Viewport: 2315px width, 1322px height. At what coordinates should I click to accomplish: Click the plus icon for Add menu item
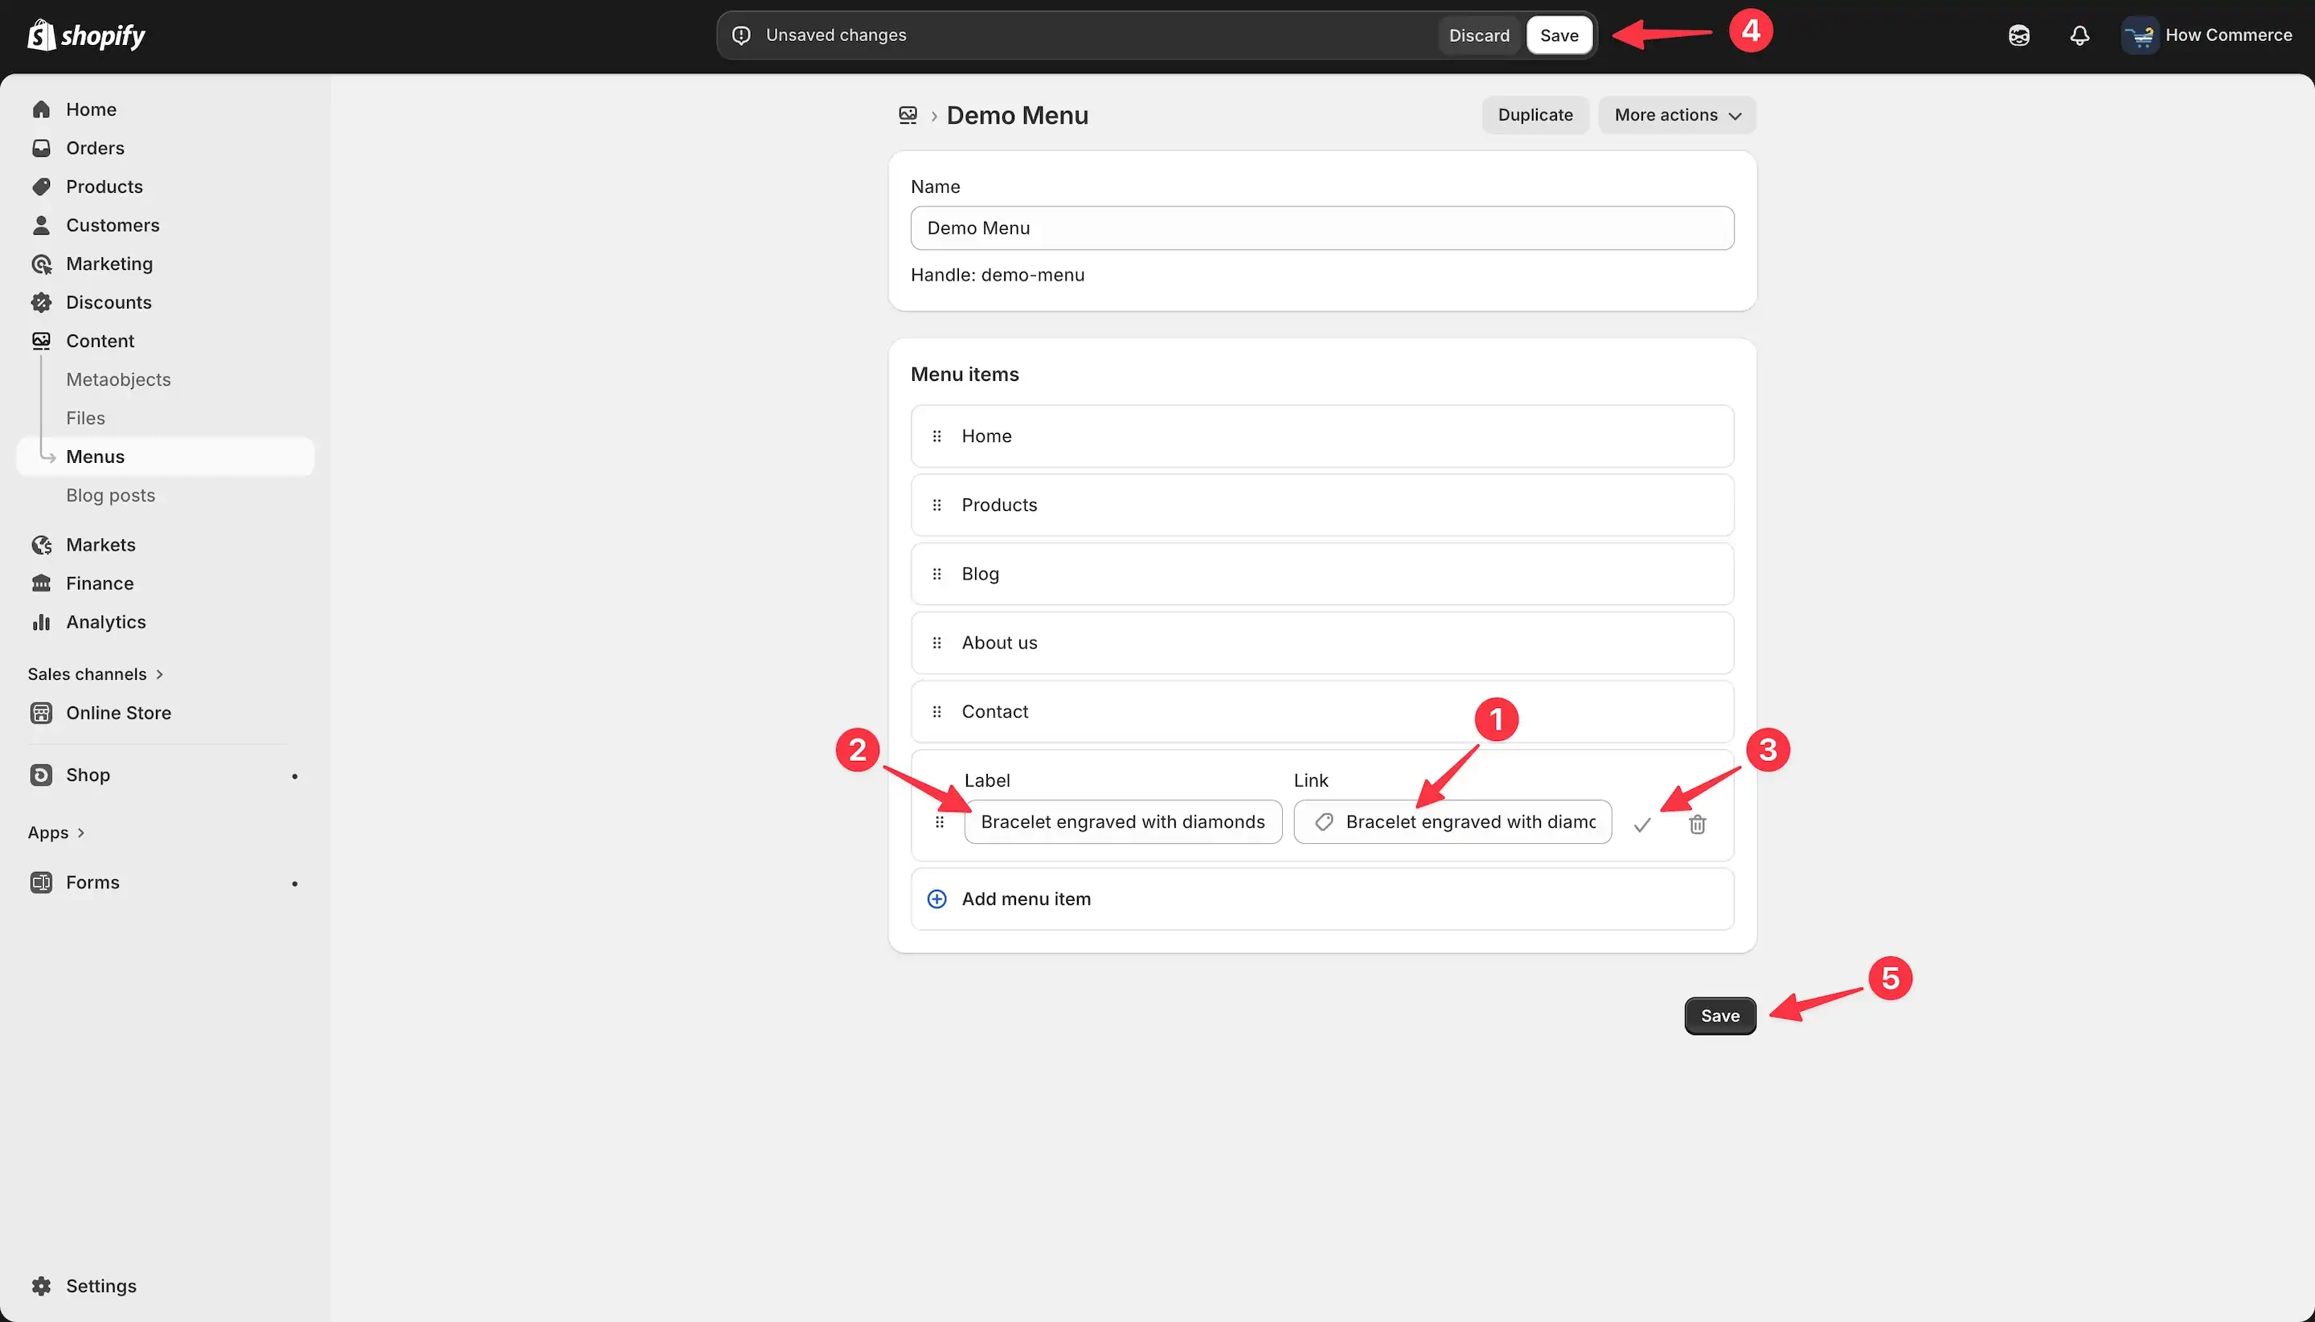coord(936,899)
